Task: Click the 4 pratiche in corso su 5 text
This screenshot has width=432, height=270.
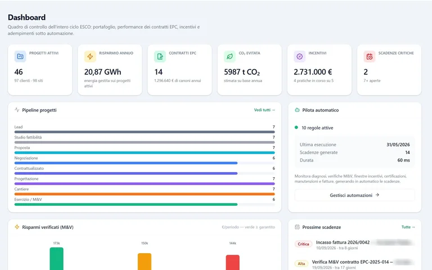Action: tap(313, 81)
